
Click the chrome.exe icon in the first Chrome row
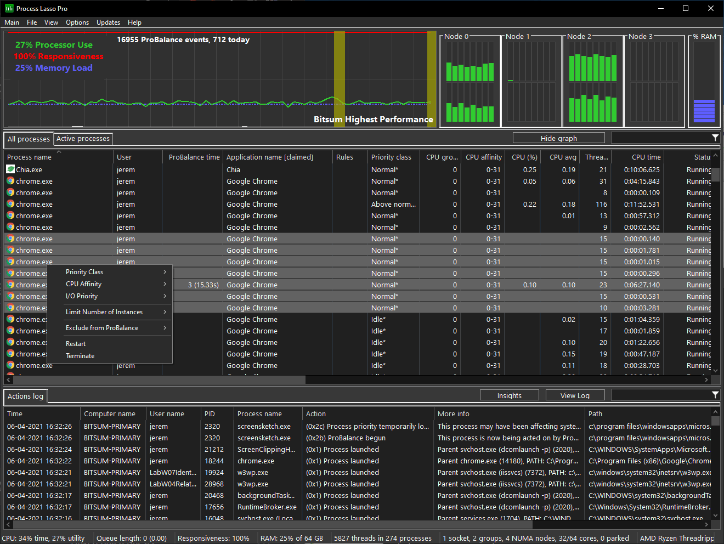[x=10, y=181]
